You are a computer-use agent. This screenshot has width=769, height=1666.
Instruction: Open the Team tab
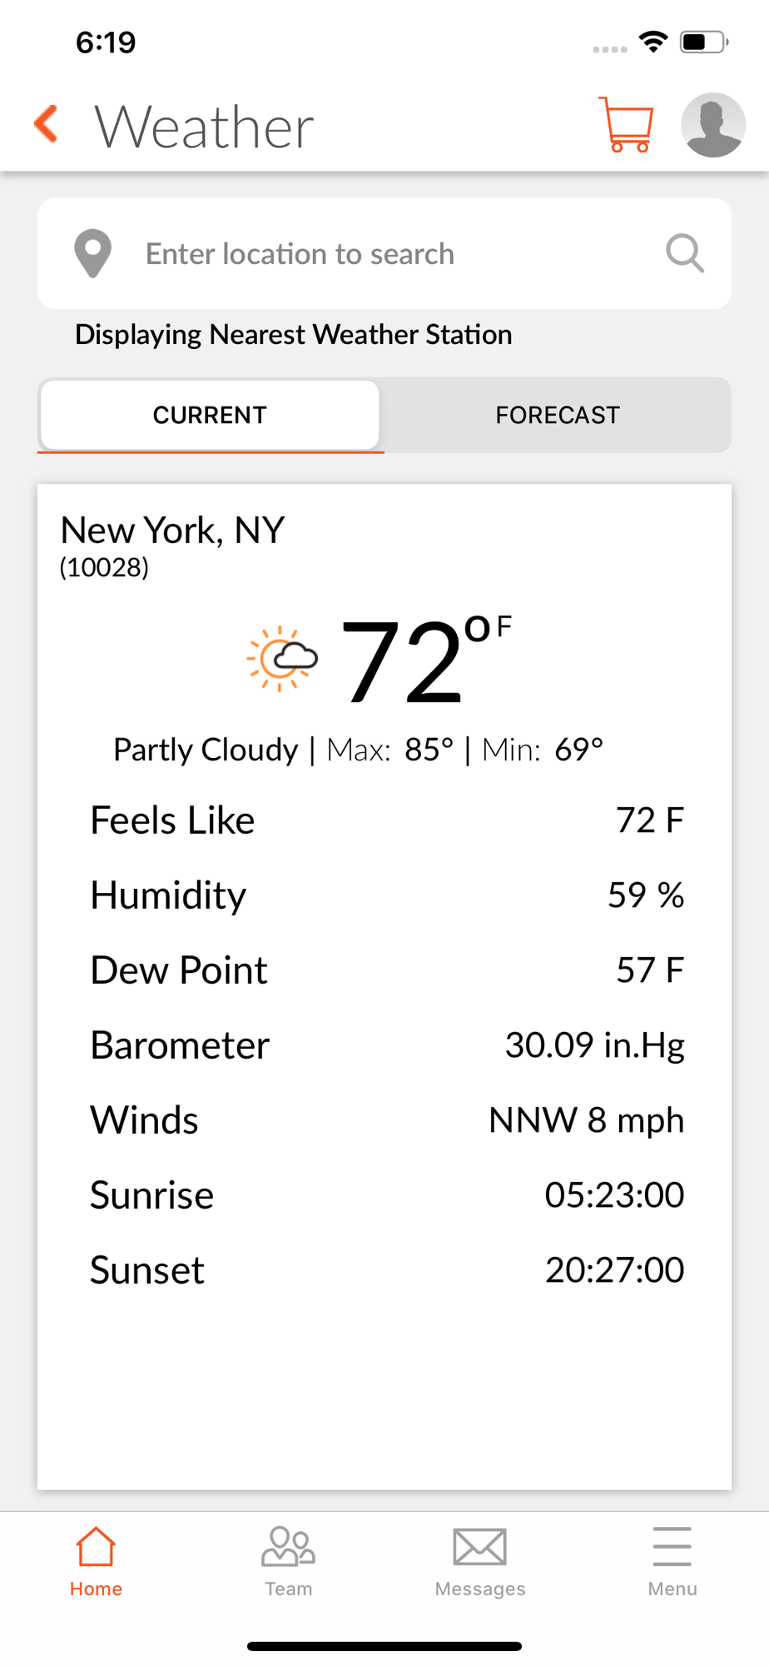(288, 1562)
